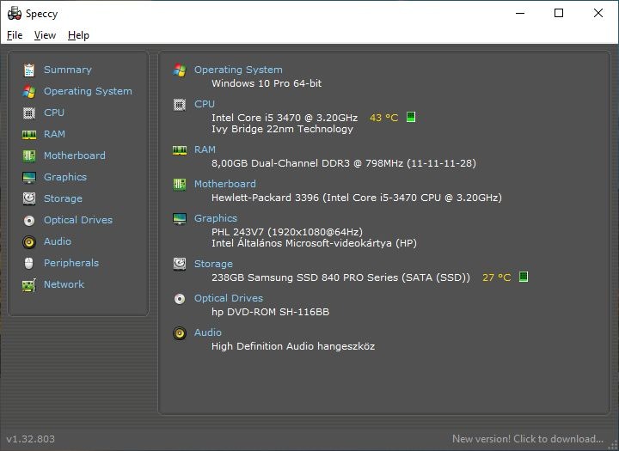Screen dimensions: 619x451
Task: Click the green SSD temperature indicator icon
Action: coord(524,277)
